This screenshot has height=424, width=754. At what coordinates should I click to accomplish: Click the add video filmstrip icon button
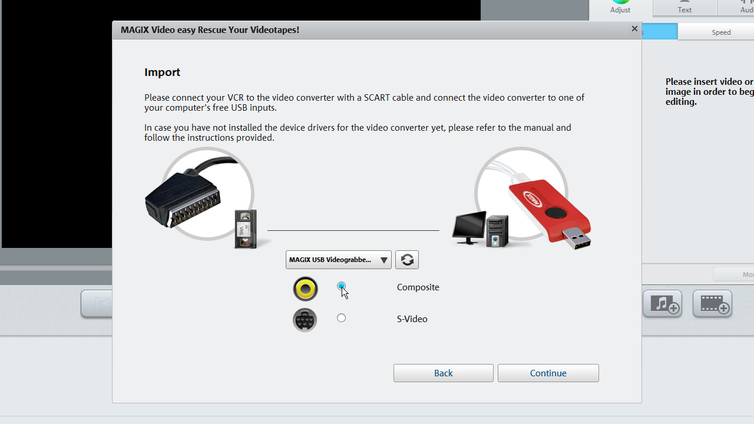(x=712, y=304)
